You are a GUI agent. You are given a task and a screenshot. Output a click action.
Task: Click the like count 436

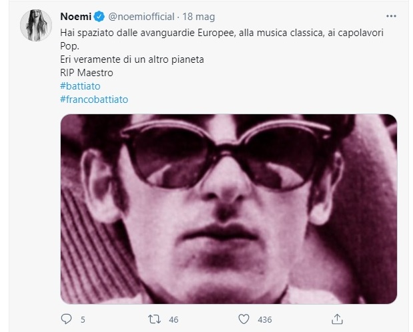point(265,319)
